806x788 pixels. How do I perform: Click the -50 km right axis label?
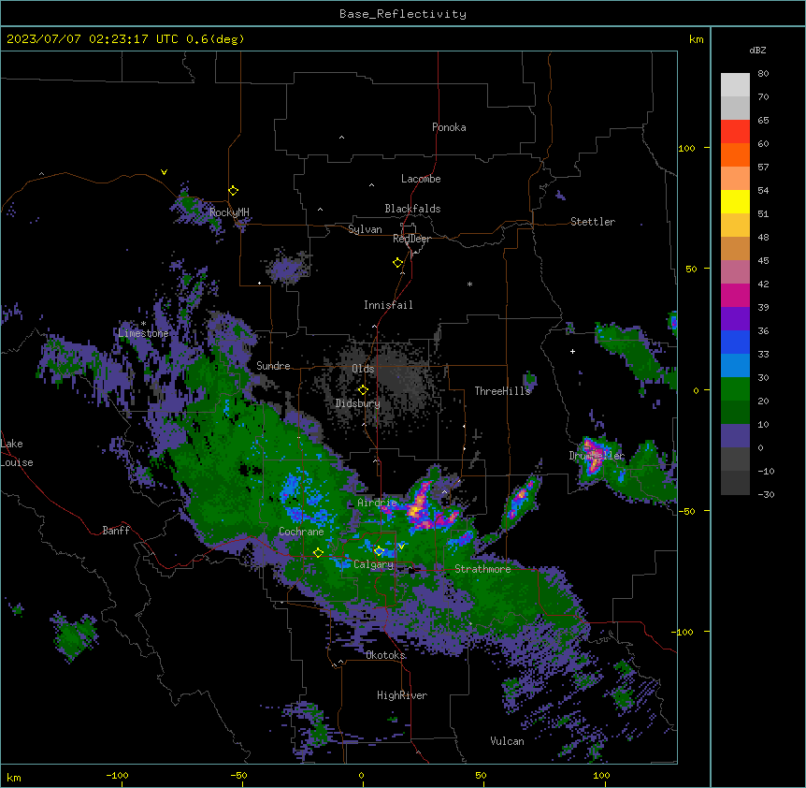point(686,511)
